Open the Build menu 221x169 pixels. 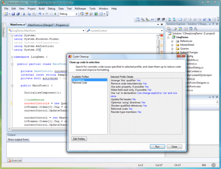click(x=42, y=8)
